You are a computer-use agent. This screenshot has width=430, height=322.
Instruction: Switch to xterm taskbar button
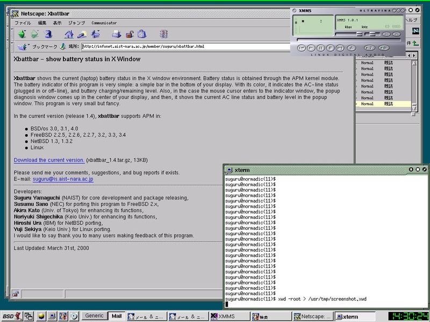click(x=354, y=317)
